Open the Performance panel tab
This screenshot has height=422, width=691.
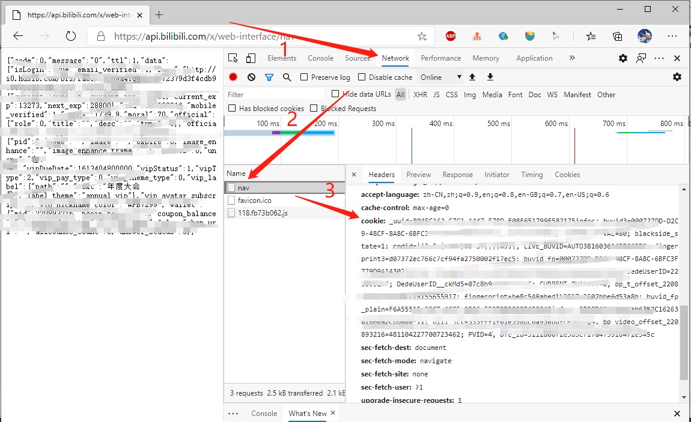click(440, 58)
